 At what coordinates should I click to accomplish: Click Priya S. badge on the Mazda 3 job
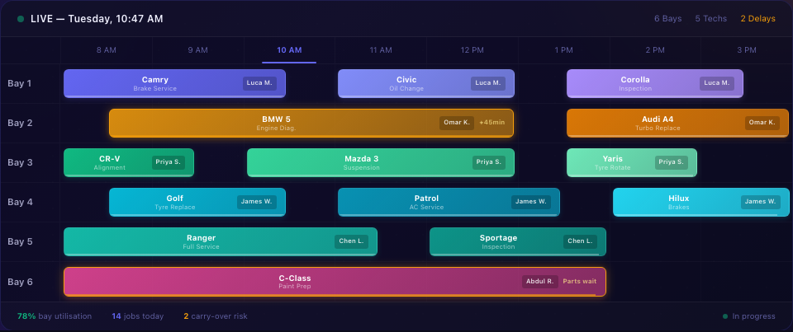pyautogui.click(x=489, y=162)
